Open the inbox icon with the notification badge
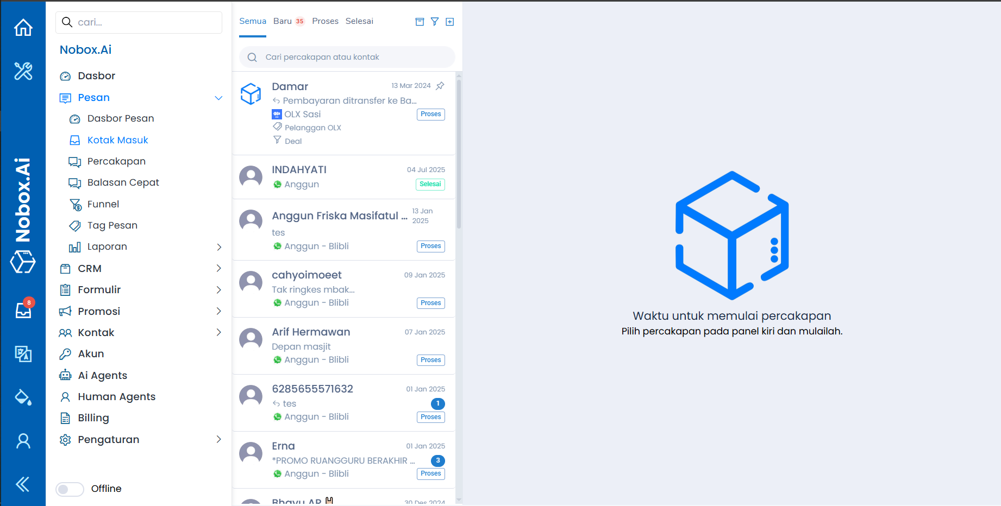Image resolution: width=1001 pixels, height=506 pixels. click(23, 310)
